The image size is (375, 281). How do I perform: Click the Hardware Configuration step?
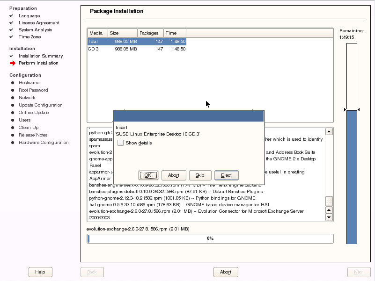pyautogui.click(x=44, y=143)
